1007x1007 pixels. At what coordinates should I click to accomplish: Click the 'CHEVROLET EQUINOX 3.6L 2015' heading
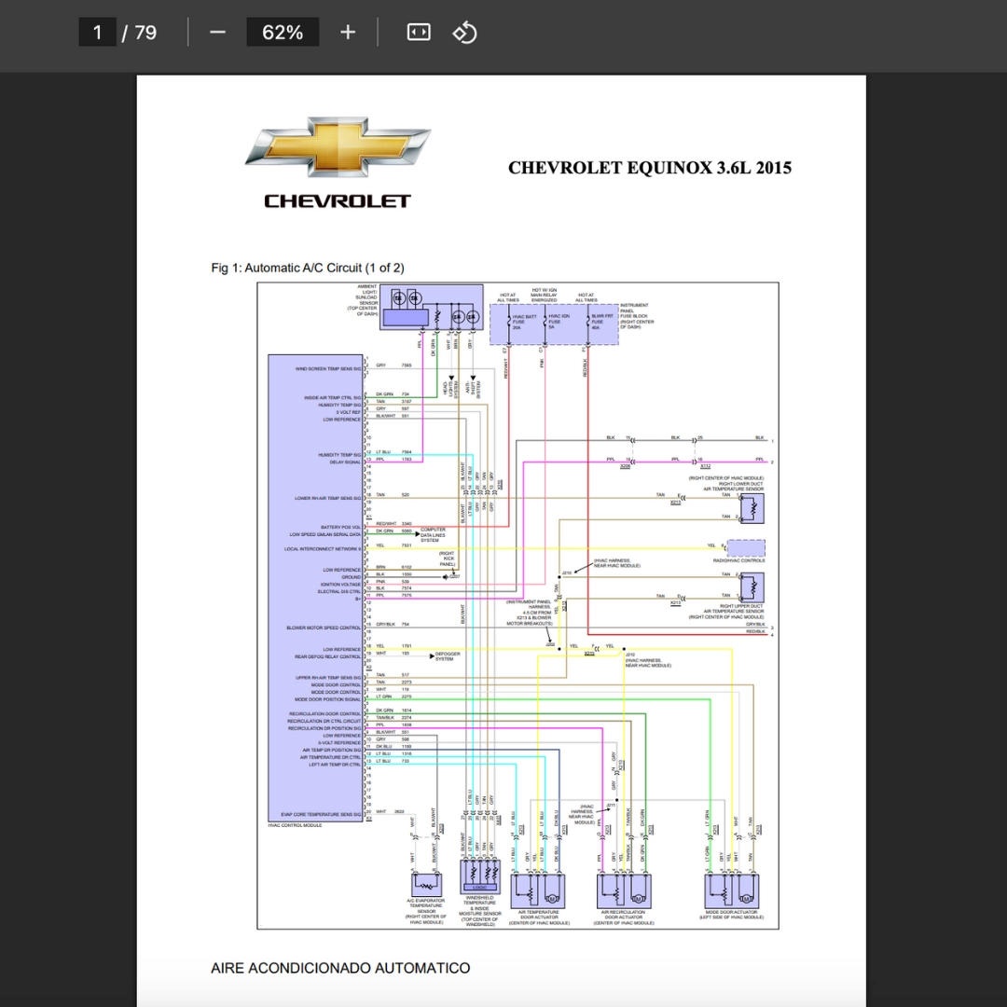point(649,168)
